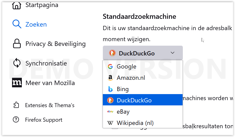Collapse the list using the dropdown chevron arrow

point(173,53)
